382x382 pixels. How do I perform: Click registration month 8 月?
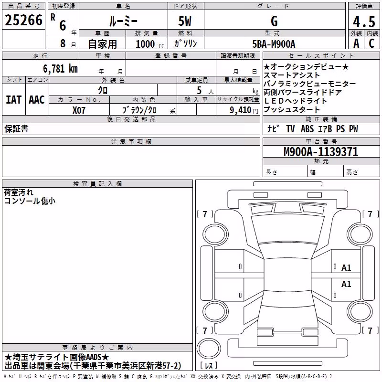(x=68, y=44)
